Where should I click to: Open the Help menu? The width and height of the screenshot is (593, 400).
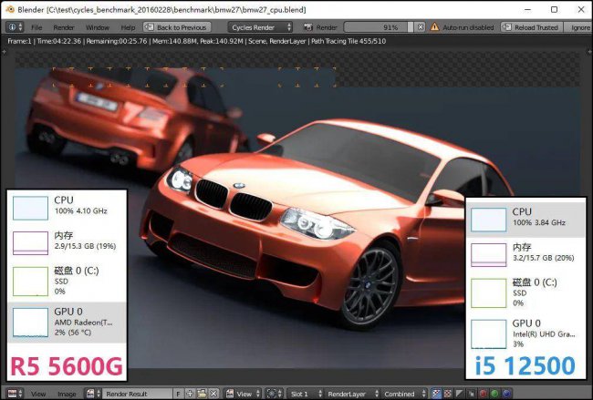[128, 27]
